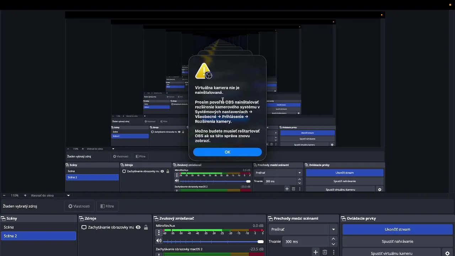Click the gear icon in the preview's largest mirrored copy

[x=380, y=190]
